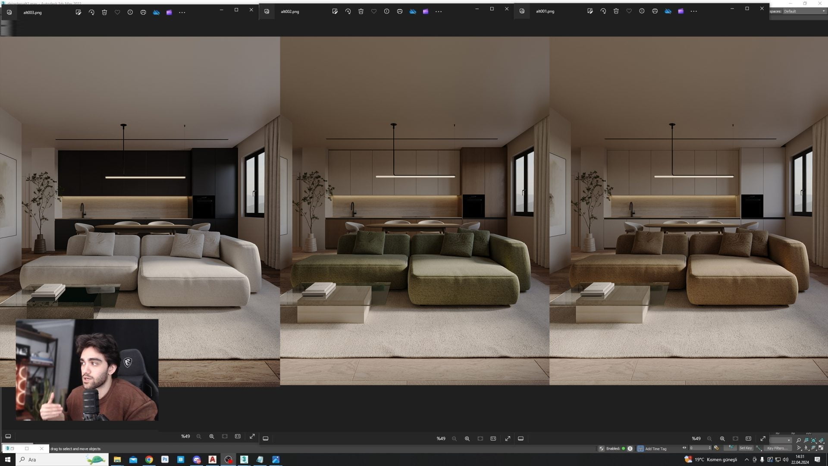
Task: Toggle filmstrip view in alt003.png window
Action: [8, 436]
